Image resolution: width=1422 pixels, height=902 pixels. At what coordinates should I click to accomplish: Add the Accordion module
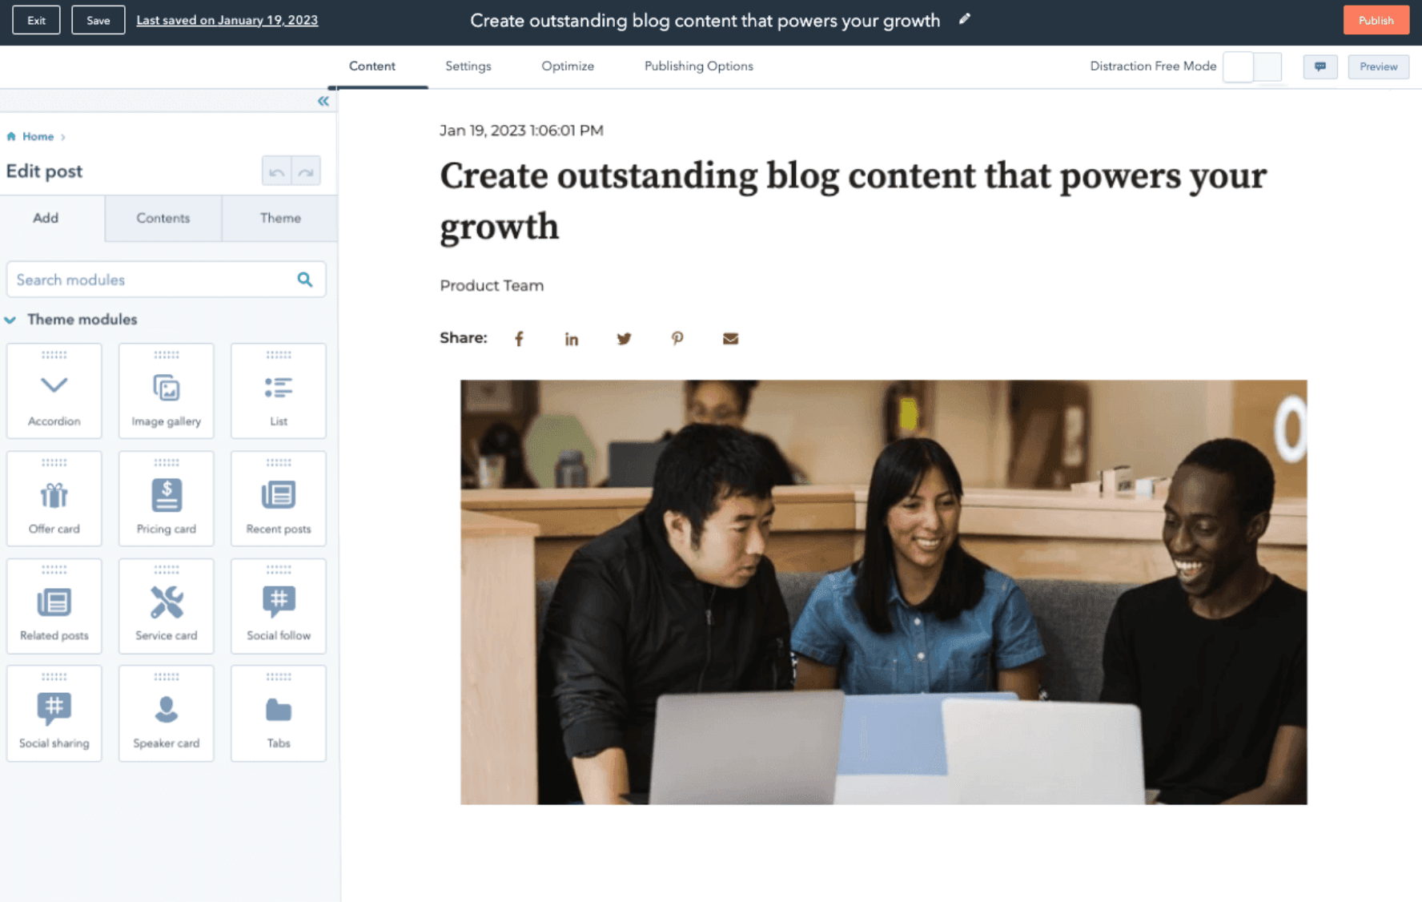click(x=54, y=391)
